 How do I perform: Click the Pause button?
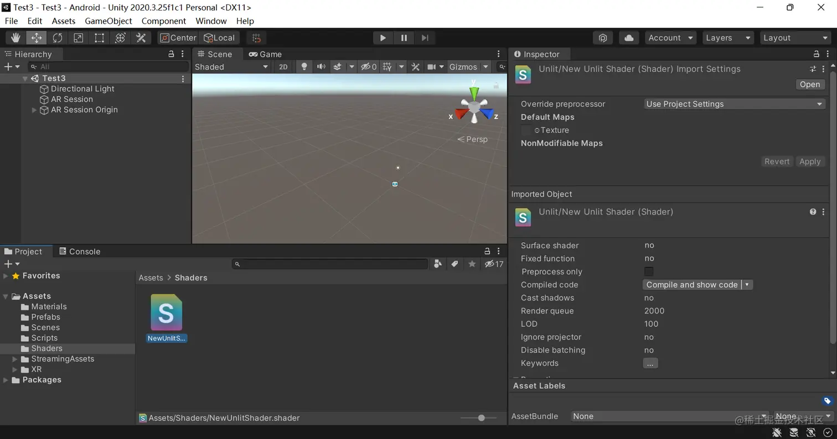tap(404, 38)
